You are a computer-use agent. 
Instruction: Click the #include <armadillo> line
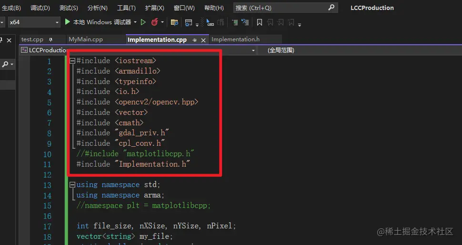click(119, 71)
